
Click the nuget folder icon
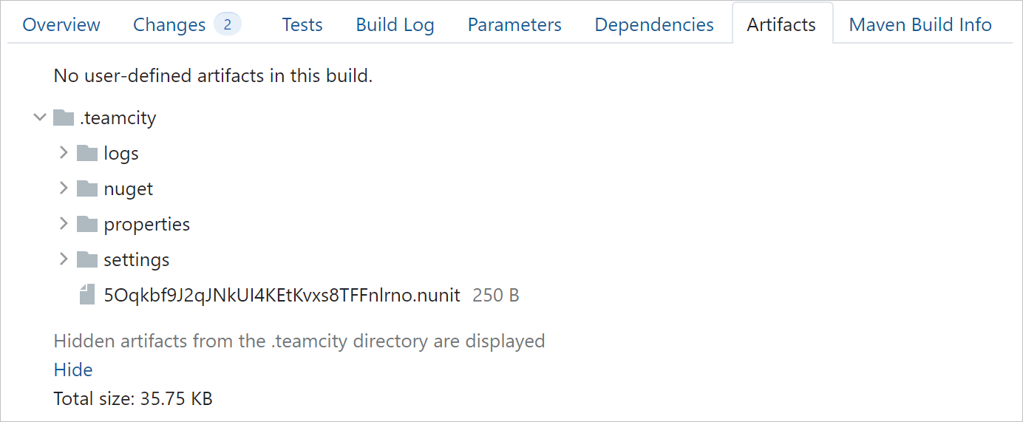pos(87,189)
